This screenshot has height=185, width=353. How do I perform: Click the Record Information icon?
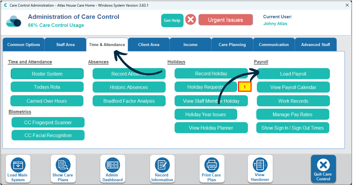click(x=162, y=169)
